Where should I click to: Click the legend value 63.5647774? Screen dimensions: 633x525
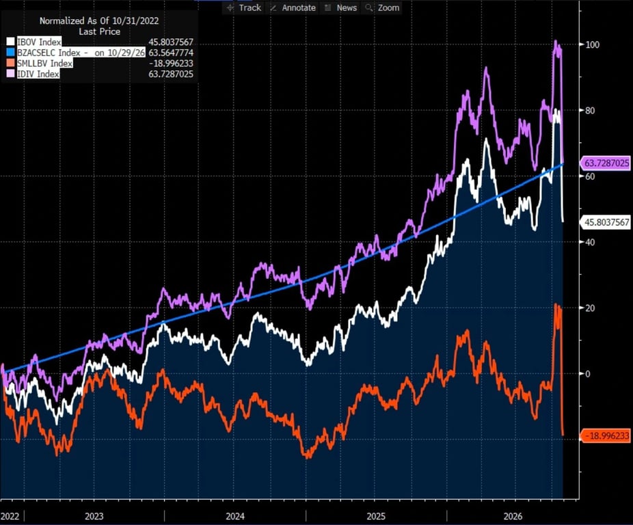point(171,53)
